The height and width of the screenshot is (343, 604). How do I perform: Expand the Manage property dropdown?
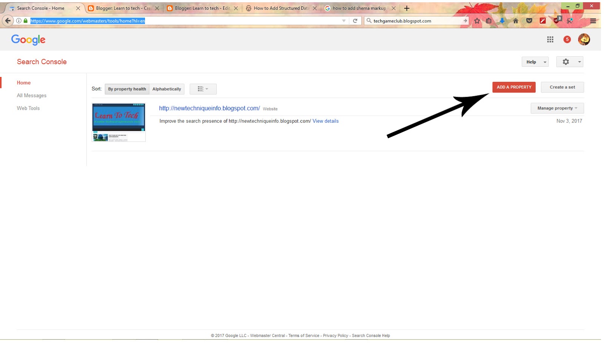(x=557, y=108)
